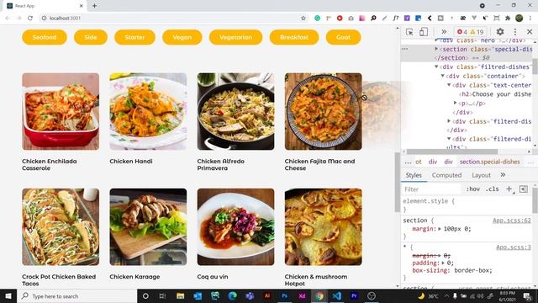Collapse the div container node
Image resolution: width=538 pixels, height=303 pixels.
pyautogui.click(x=443, y=76)
